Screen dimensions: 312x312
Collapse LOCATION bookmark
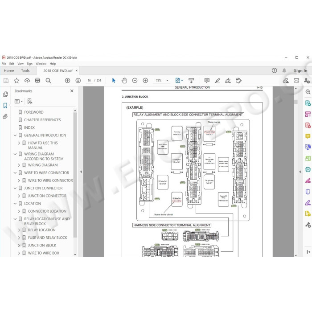click(15, 204)
